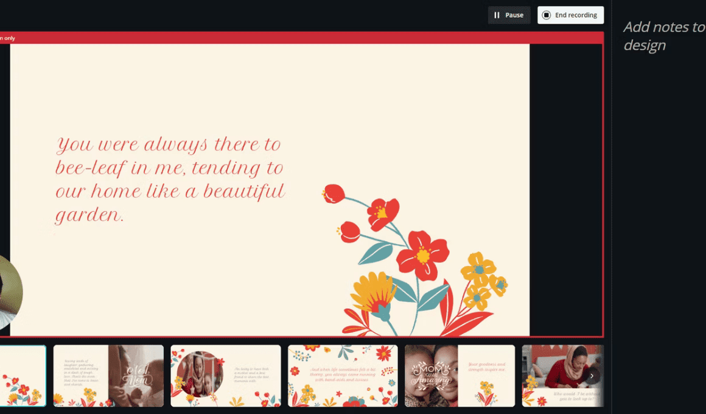Screen dimensions: 706x414
Task: Open the 'Who would I be without' slide thumbnail
Action: pos(563,376)
